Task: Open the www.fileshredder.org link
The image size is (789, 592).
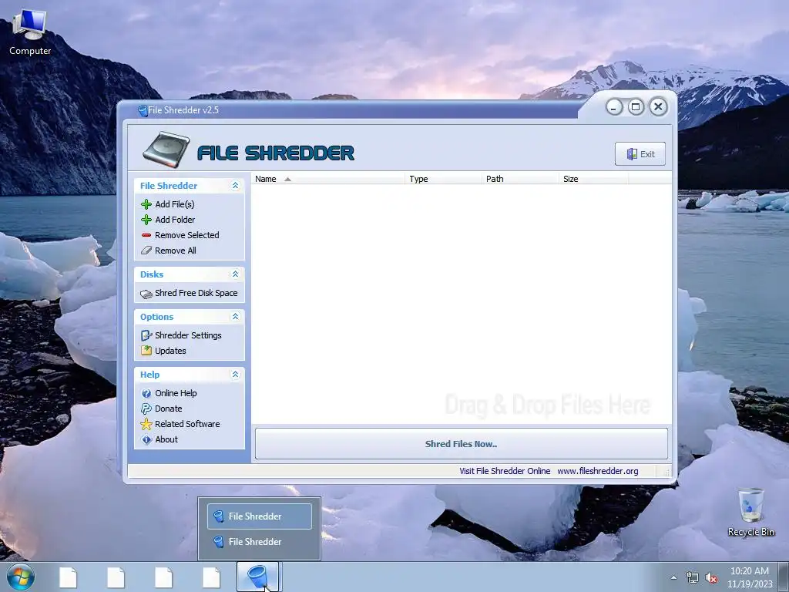Action: point(597,471)
